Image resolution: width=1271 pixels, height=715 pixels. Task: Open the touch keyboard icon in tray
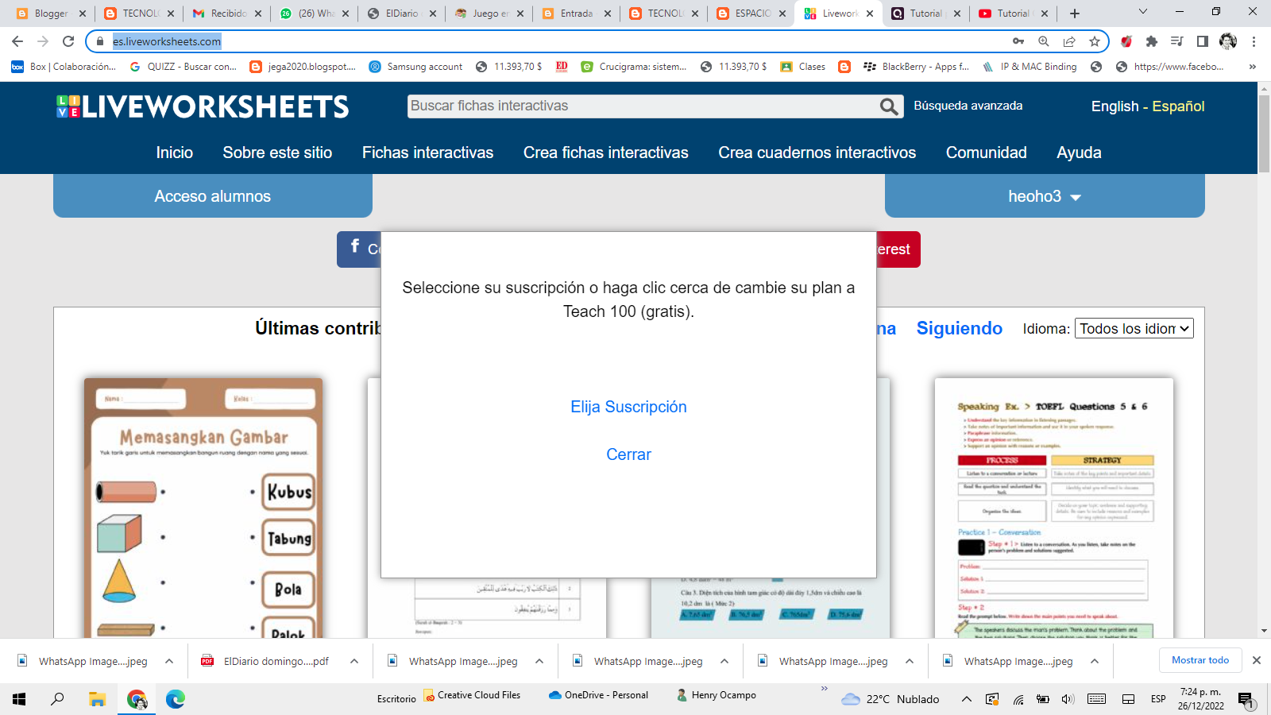(1097, 699)
